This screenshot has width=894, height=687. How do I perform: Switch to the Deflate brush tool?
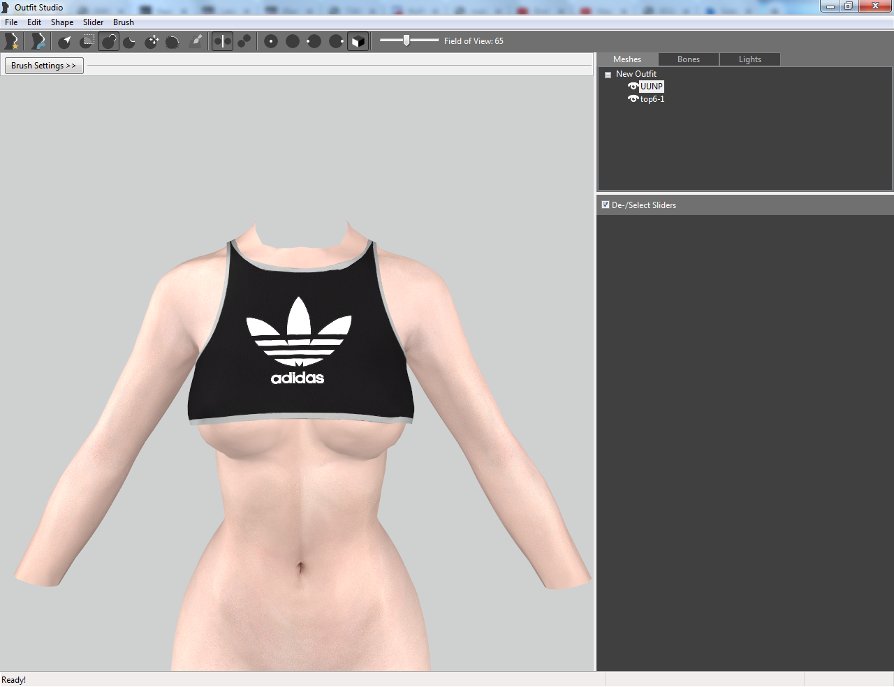pyautogui.click(x=130, y=41)
